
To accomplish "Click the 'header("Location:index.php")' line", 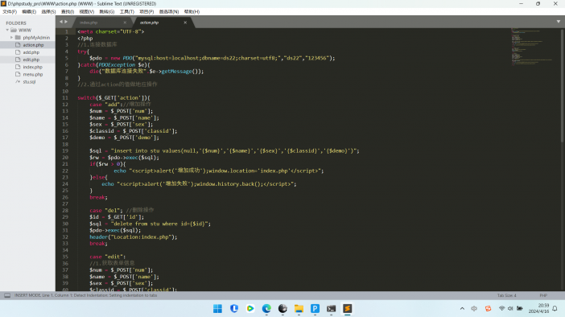I will [x=134, y=237].
